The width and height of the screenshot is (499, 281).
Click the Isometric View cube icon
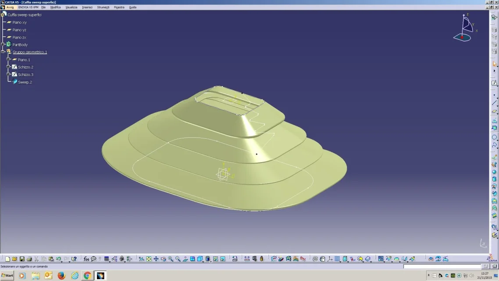[x=200, y=259]
